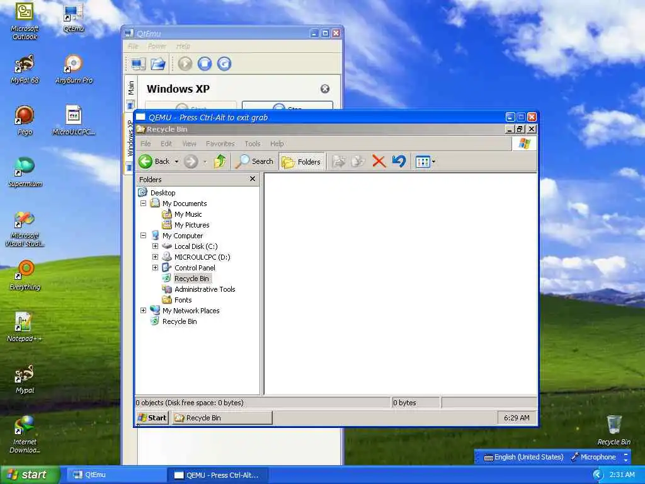Collapse the My Documents tree node
The image size is (645, 484).
tap(143, 204)
